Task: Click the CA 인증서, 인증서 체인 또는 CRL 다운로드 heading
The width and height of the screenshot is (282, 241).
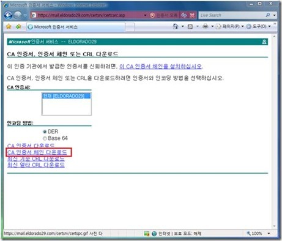Action: pyautogui.click(x=62, y=54)
